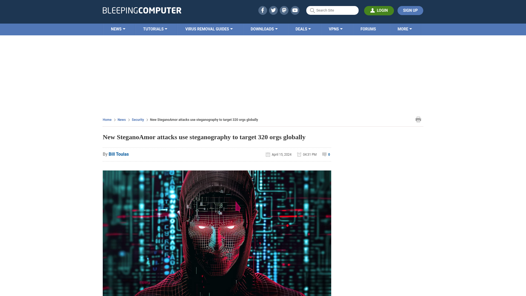Click inside the Search Site input field

(332, 10)
